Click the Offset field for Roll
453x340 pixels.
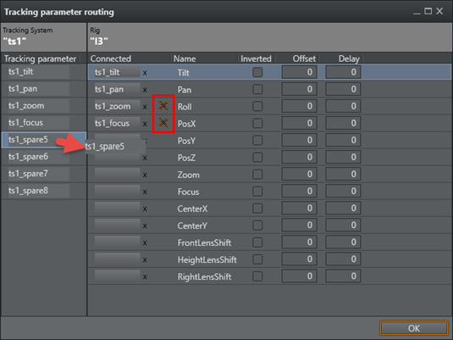(299, 106)
